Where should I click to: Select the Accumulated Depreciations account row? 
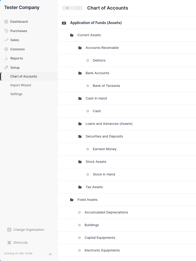point(106,212)
